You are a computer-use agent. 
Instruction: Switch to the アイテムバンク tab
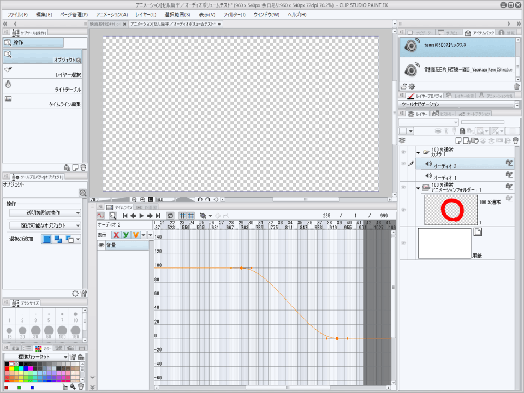click(x=479, y=33)
